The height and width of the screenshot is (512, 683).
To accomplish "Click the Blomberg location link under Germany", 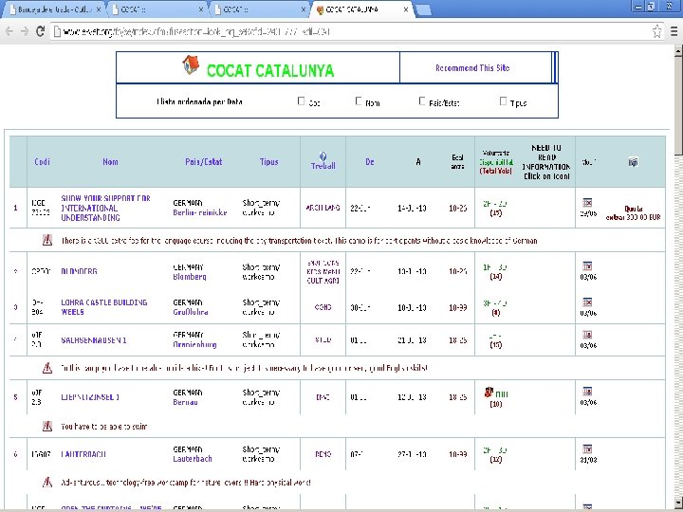I will click(190, 277).
